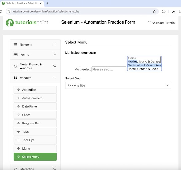Image resolution: width=181 pixels, height=170 pixels.
Task: Click the tutorialspoint logo
Action: click(27, 23)
